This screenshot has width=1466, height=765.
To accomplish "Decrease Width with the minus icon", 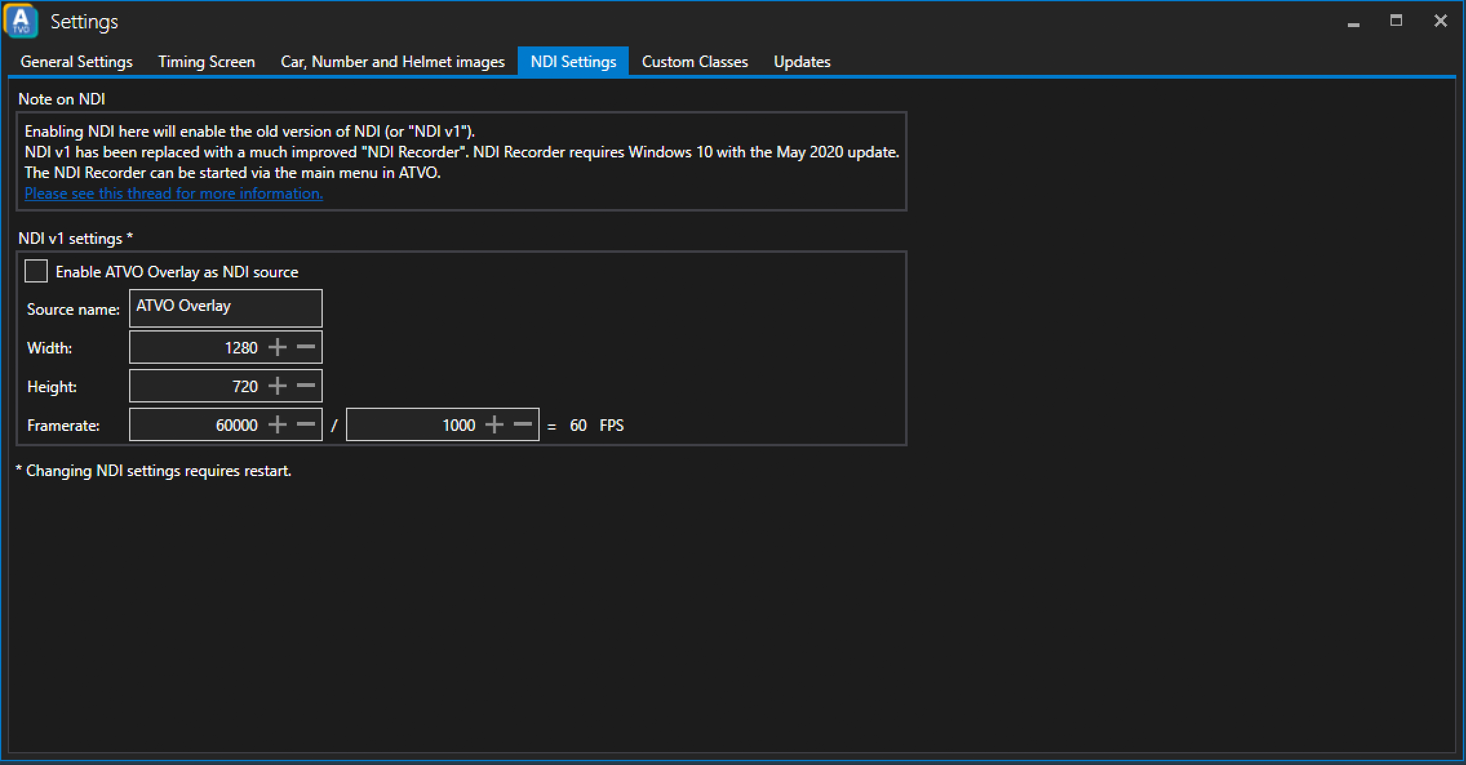I will (306, 348).
